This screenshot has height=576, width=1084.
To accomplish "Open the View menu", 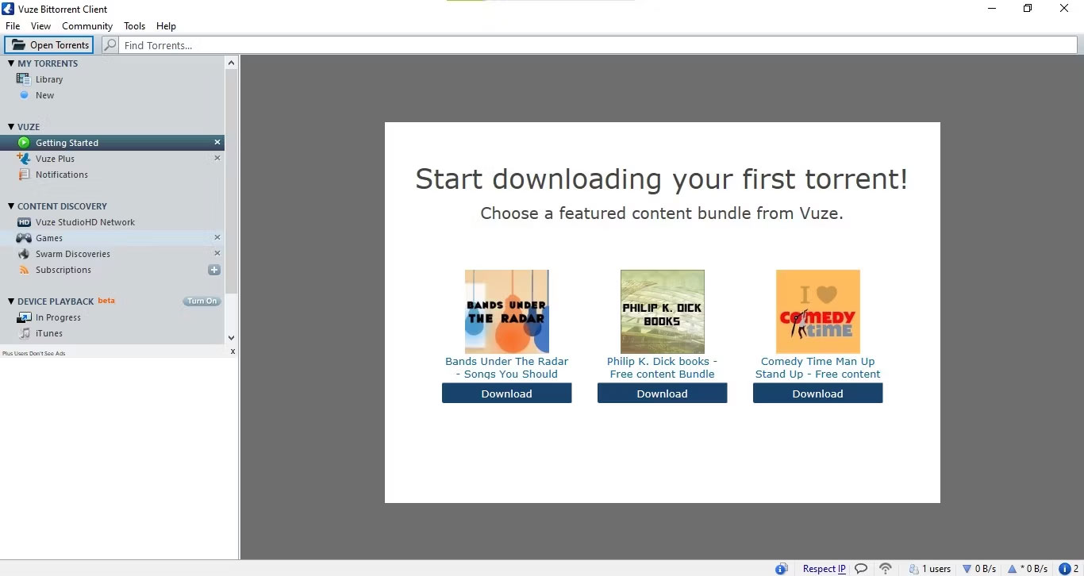I will coord(40,26).
